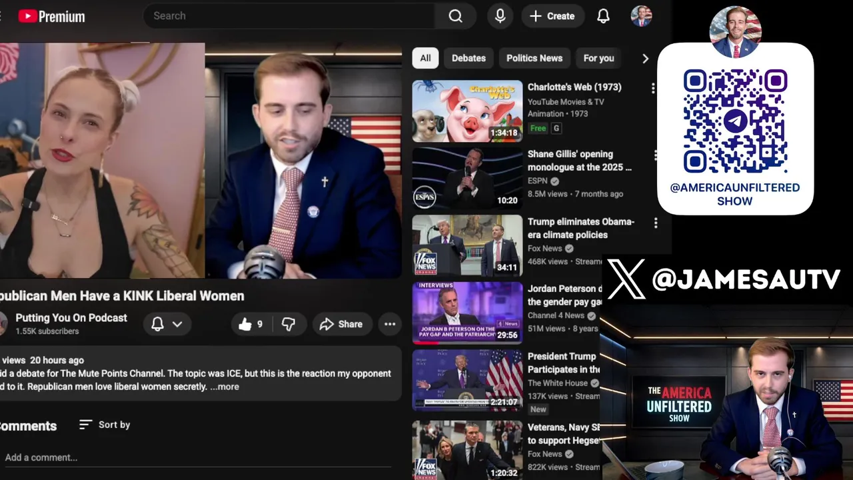Click the @JAMESAUTV handle text
The image size is (853, 480).
tap(746, 280)
